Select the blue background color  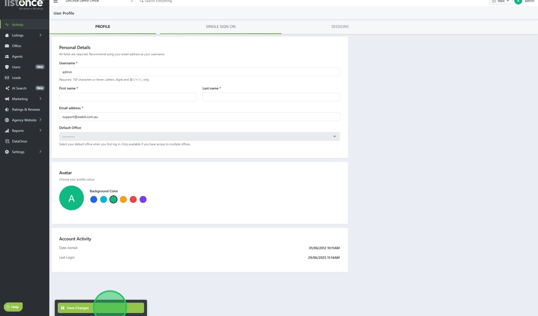pos(94,200)
